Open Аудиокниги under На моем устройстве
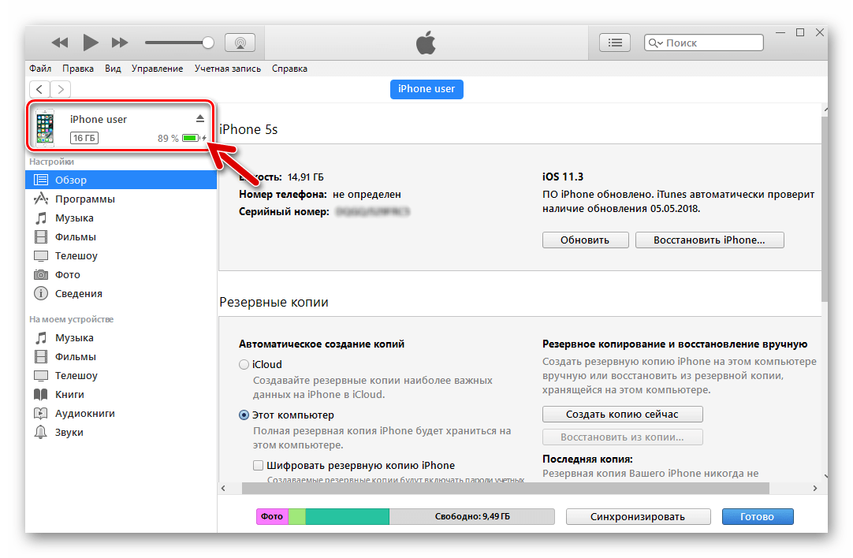This screenshot has height=558, width=853. 84,414
